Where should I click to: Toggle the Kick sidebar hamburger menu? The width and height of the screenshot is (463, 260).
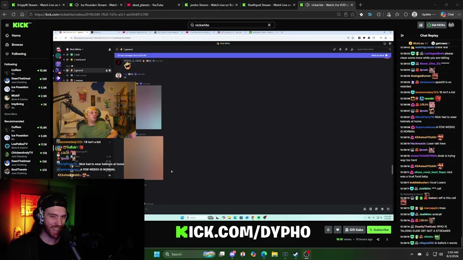tap(7, 25)
